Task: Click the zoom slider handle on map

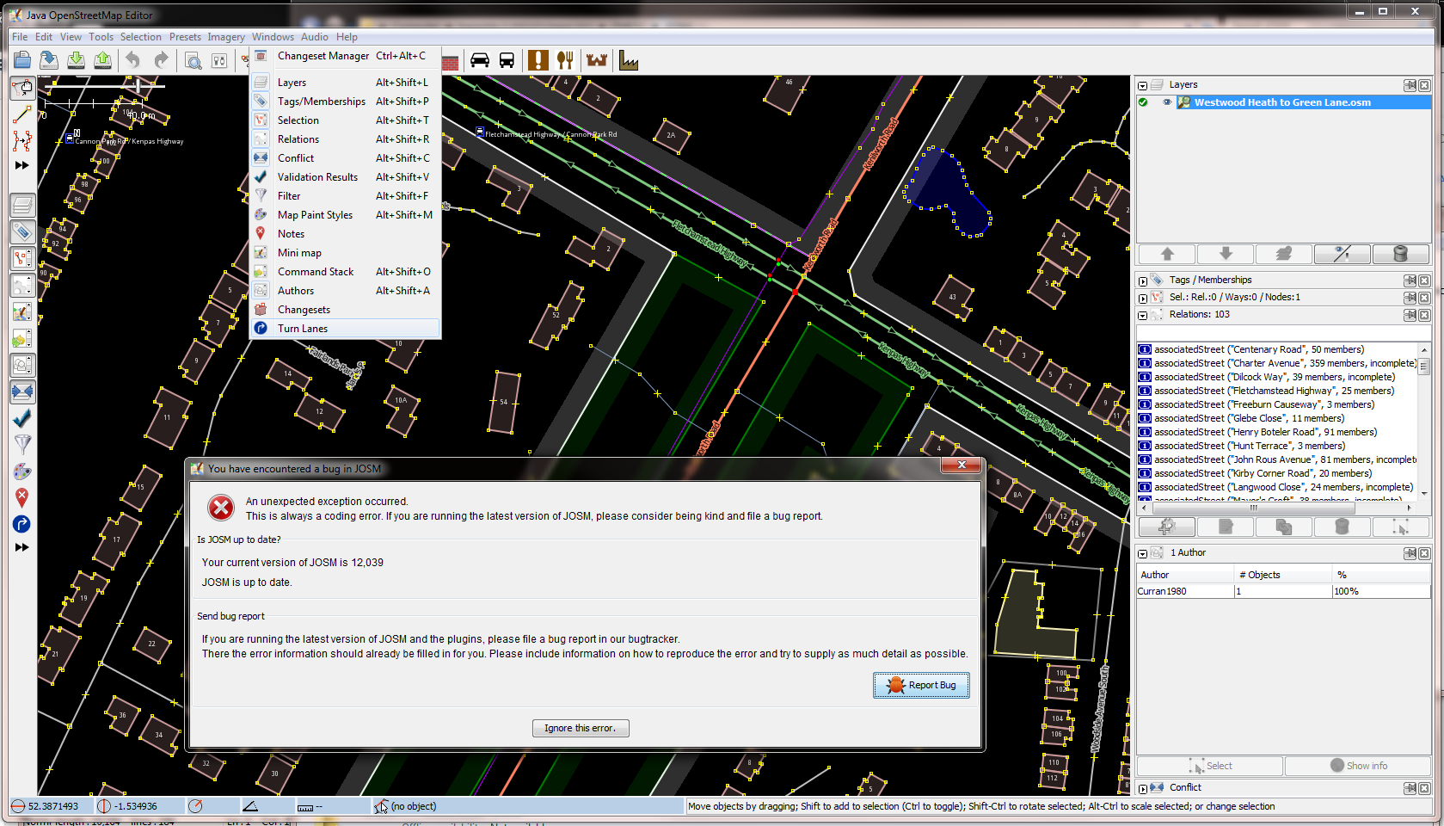Action: [x=138, y=85]
